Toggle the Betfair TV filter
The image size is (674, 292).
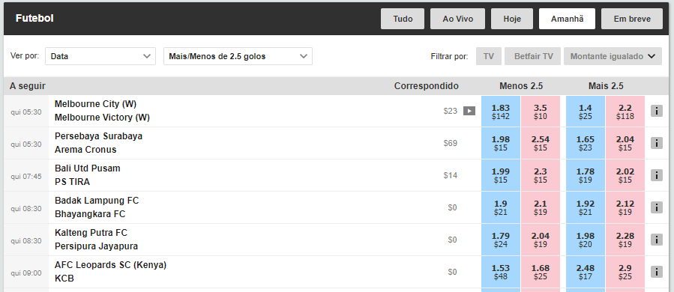click(x=532, y=56)
